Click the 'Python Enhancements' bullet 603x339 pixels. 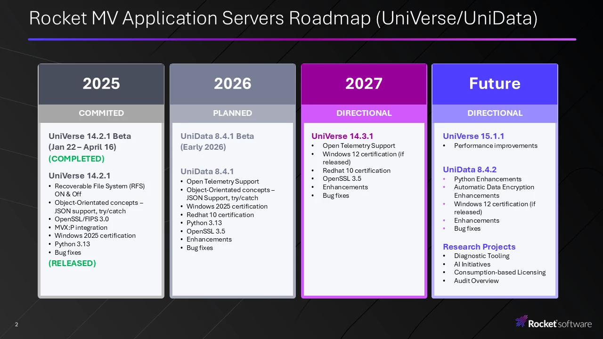(x=488, y=179)
